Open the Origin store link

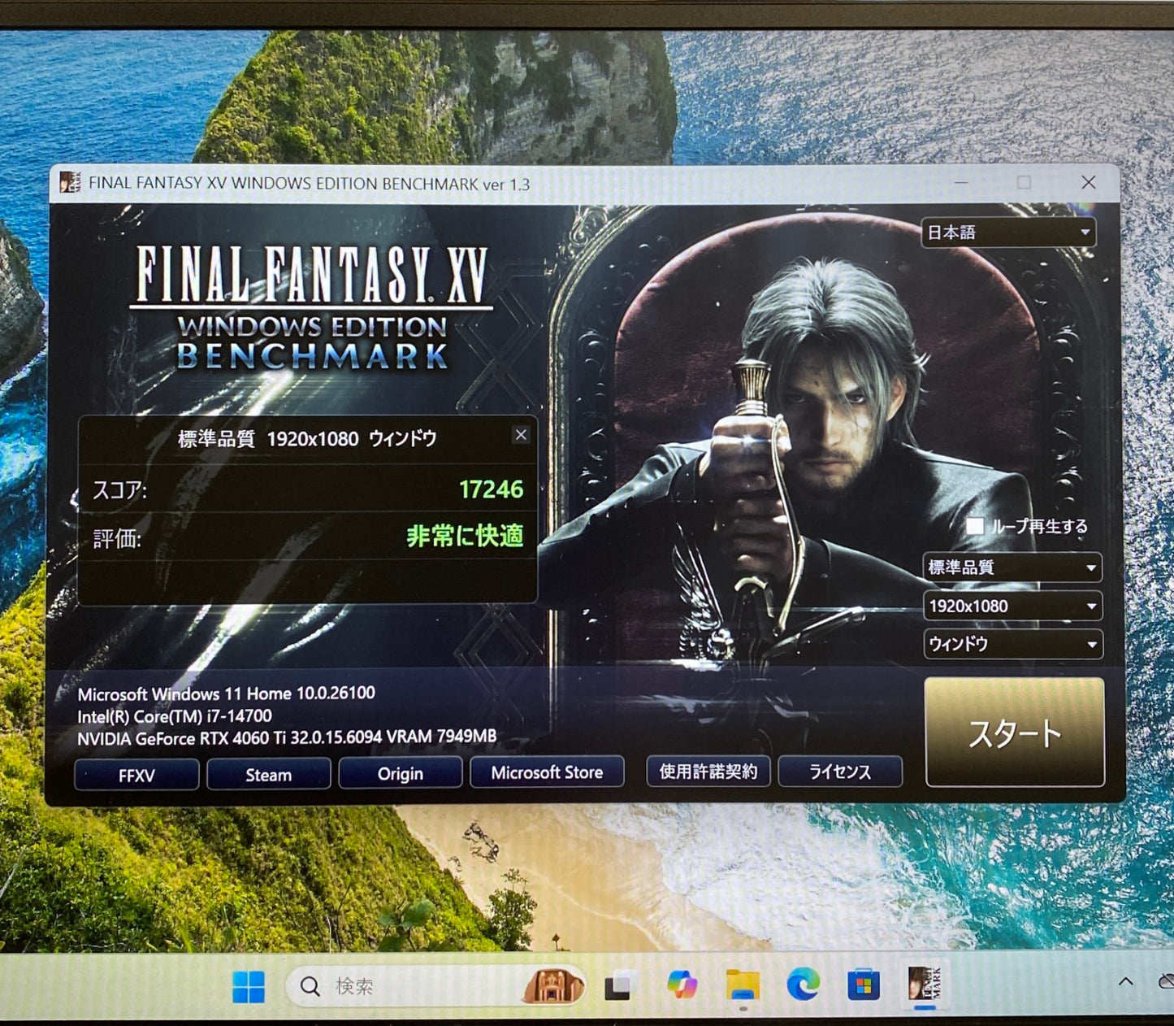(x=400, y=773)
